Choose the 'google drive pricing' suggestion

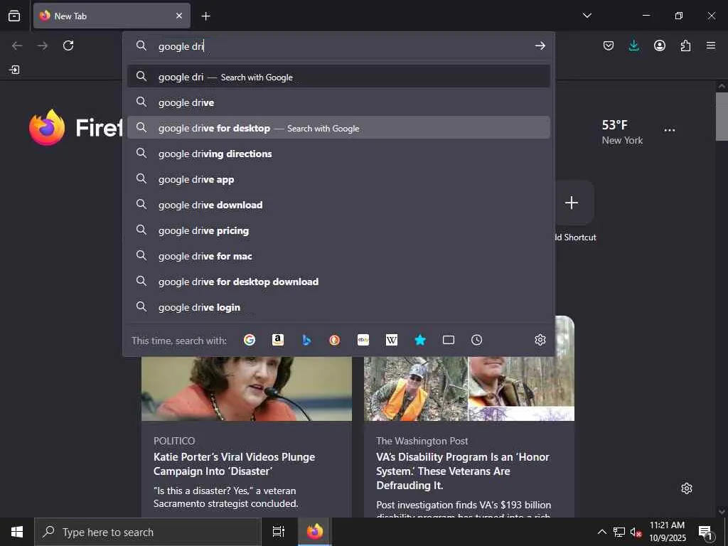338,230
